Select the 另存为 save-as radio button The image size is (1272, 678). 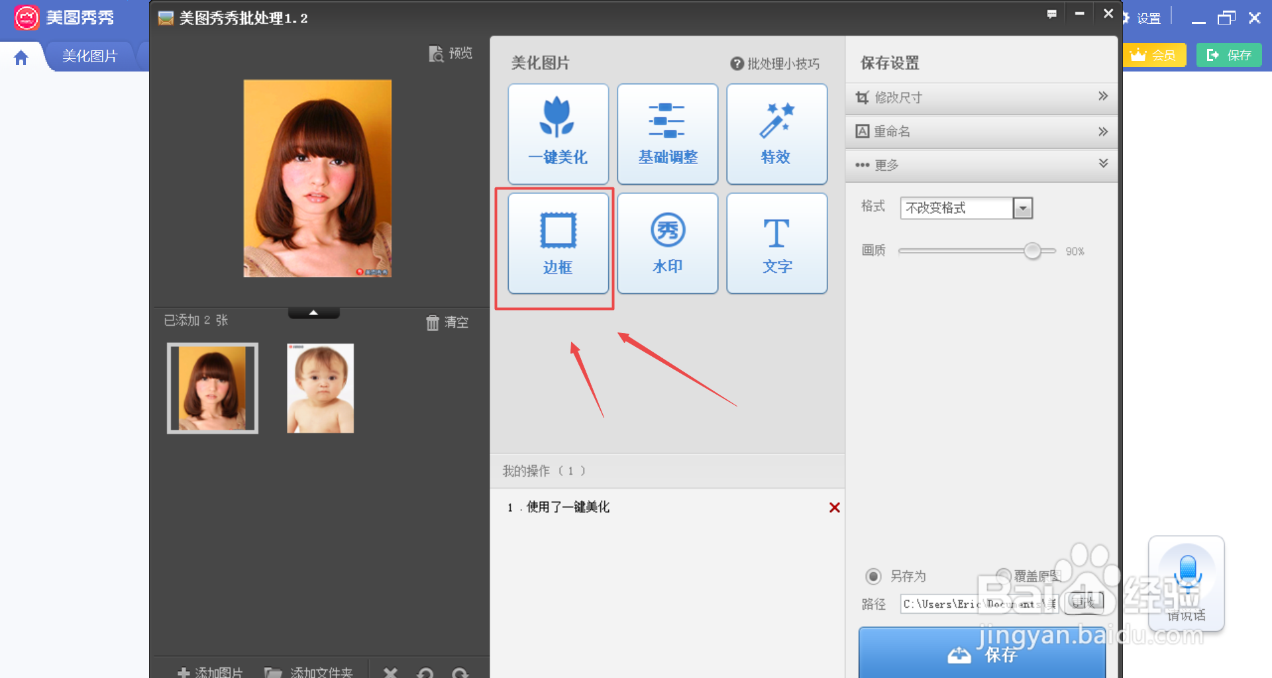(x=874, y=576)
